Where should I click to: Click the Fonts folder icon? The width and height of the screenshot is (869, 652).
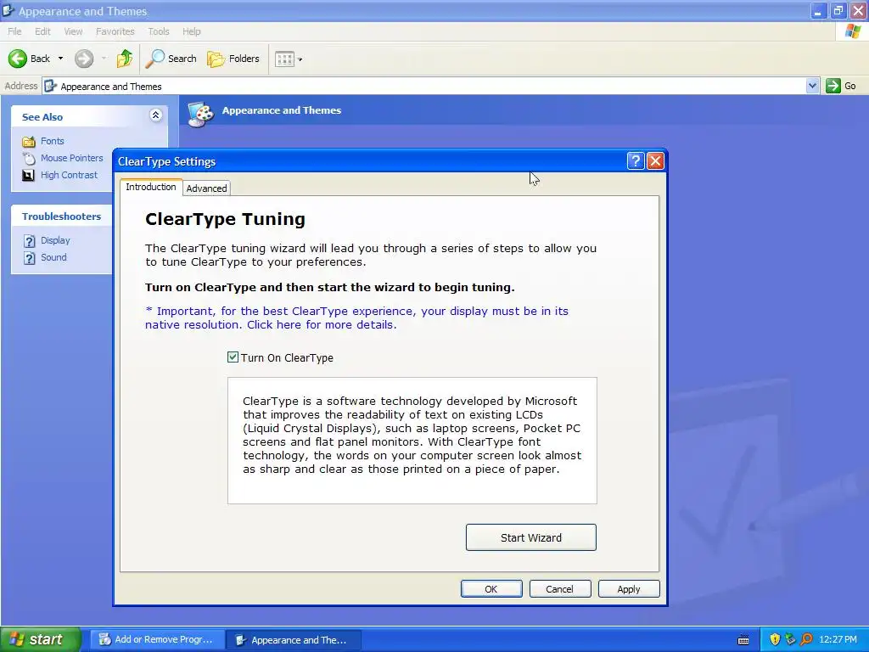coord(29,142)
